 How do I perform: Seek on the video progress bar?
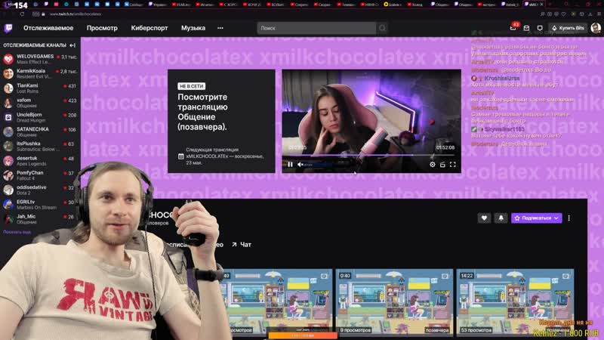click(x=371, y=156)
